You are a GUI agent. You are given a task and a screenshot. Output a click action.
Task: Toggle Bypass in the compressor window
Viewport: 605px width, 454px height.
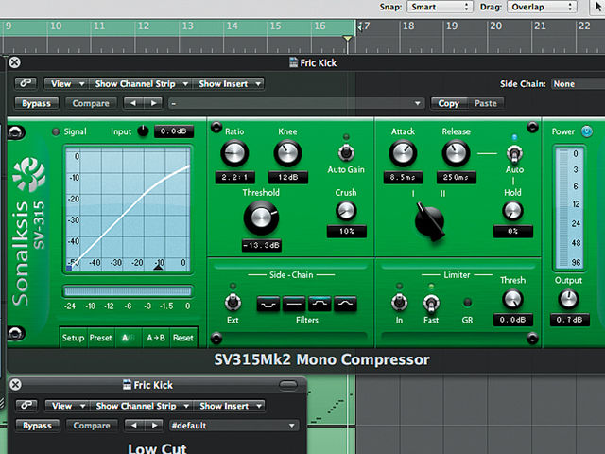click(x=36, y=103)
